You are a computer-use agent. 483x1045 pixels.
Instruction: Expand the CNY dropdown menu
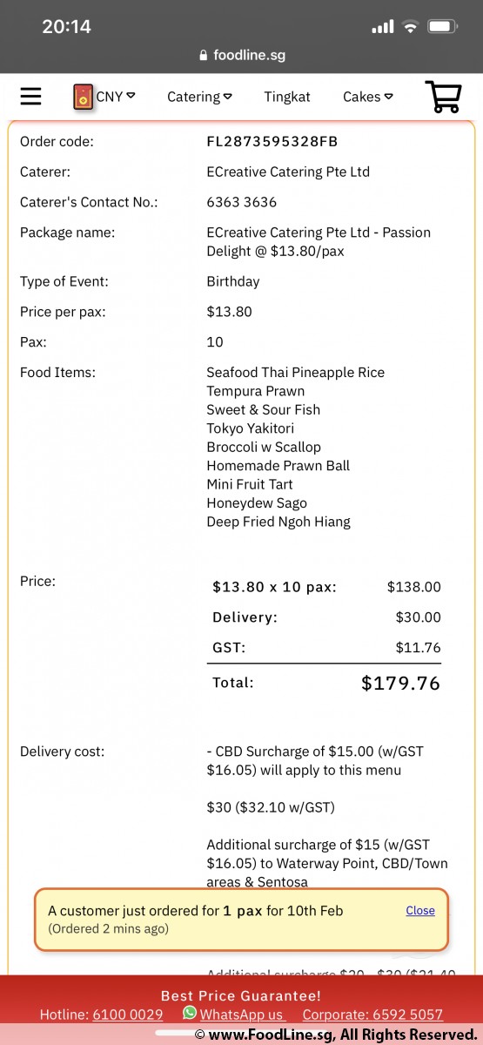tap(116, 97)
